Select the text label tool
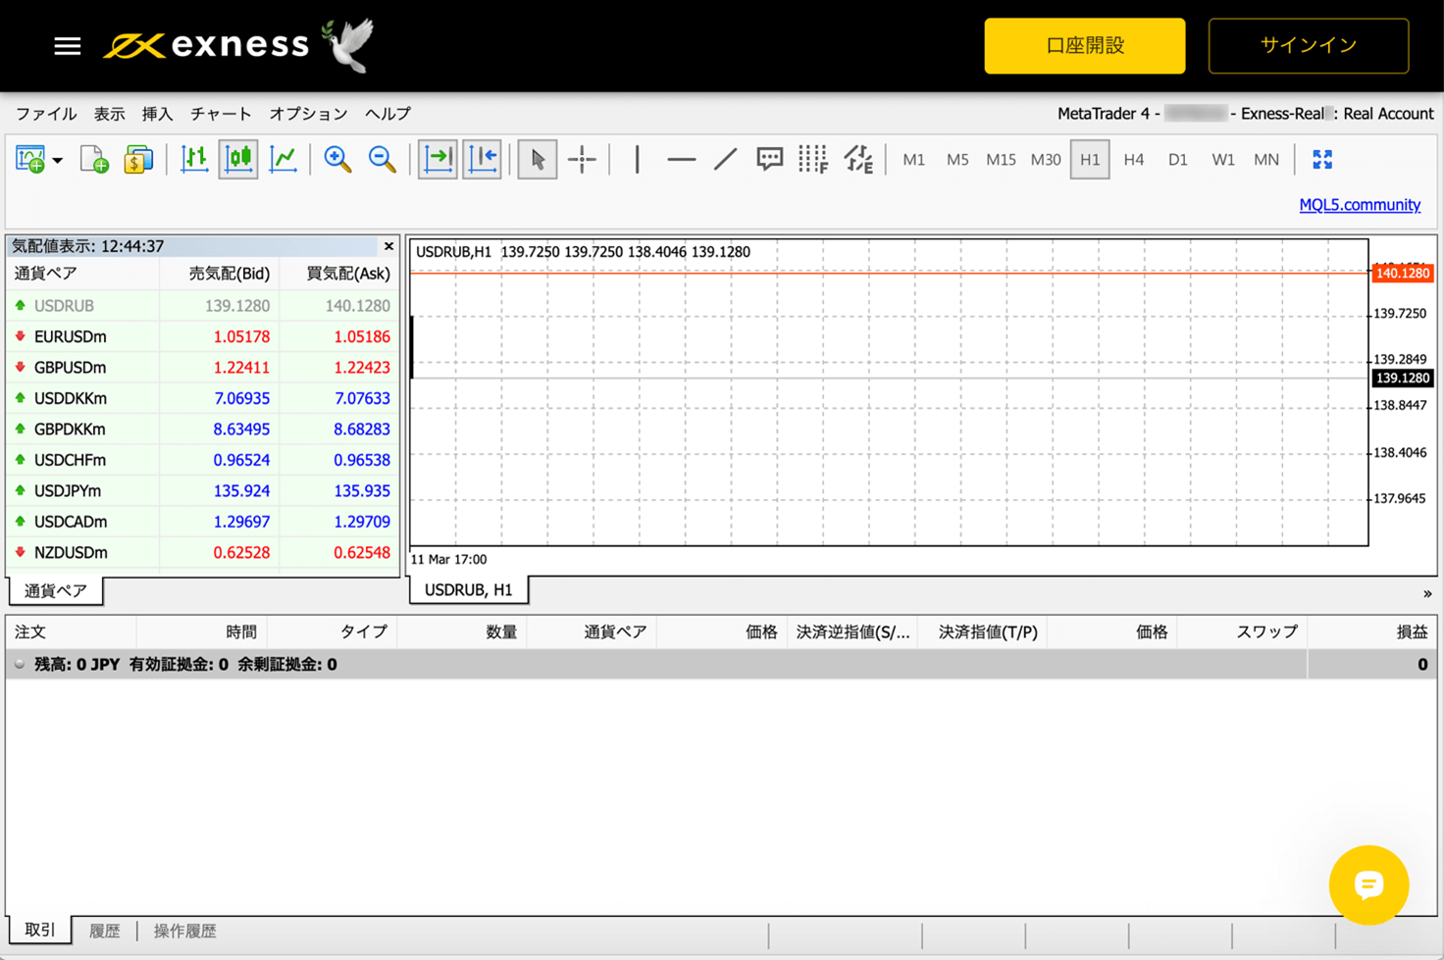This screenshot has width=1444, height=960. (769, 159)
